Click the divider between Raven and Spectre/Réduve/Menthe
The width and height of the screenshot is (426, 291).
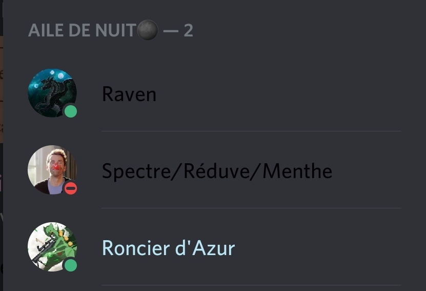[x=251, y=131]
